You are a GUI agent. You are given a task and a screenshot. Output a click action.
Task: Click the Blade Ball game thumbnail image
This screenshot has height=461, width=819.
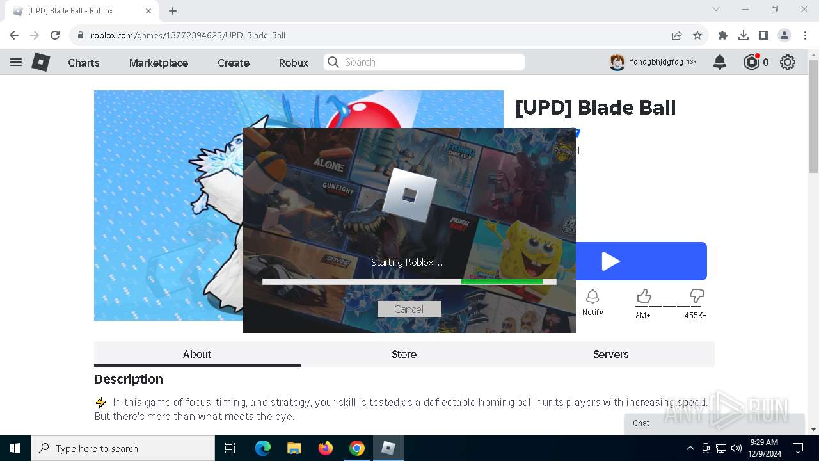[168, 205]
